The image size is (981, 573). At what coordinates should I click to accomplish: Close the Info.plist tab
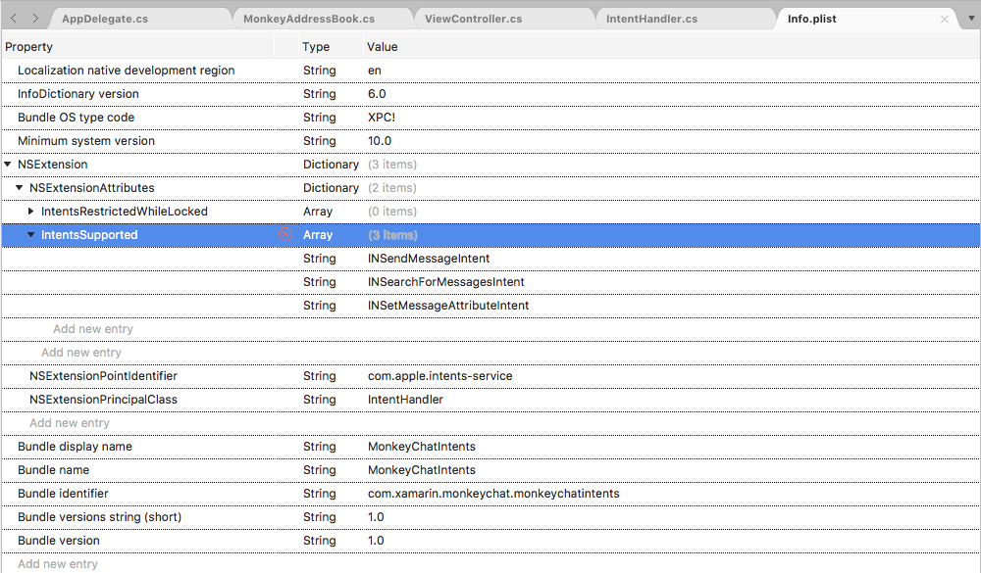coord(945,18)
